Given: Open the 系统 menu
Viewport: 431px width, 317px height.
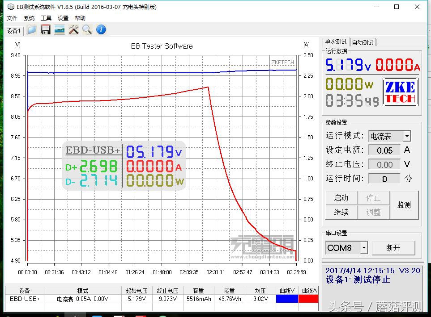Looking at the screenshot, I should pos(29,18).
